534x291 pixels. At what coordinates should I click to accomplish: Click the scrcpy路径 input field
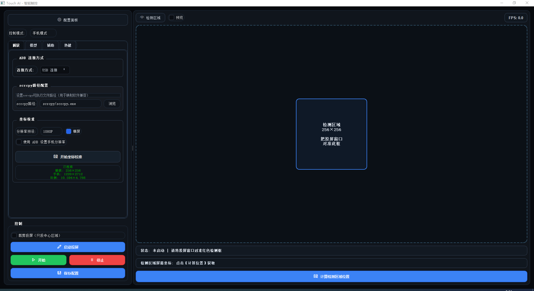pos(70,104)
